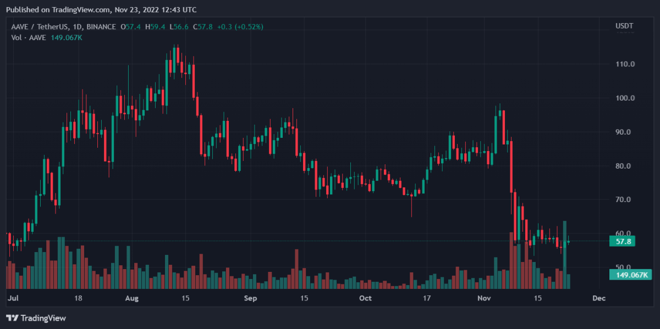This screenshot has width=660, height=329.
Task: Click the 90.0 price axis label
Action: 625,132
